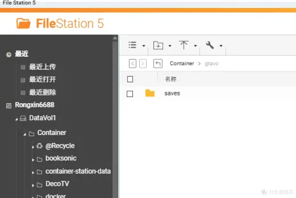Click the yellow saves folder icon
The image size is (296, 198).
click(150, 93)
